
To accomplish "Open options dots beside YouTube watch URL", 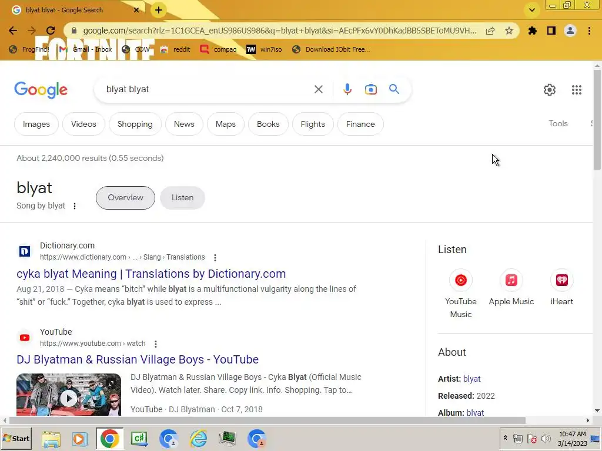I will click(x=155, y=344).
